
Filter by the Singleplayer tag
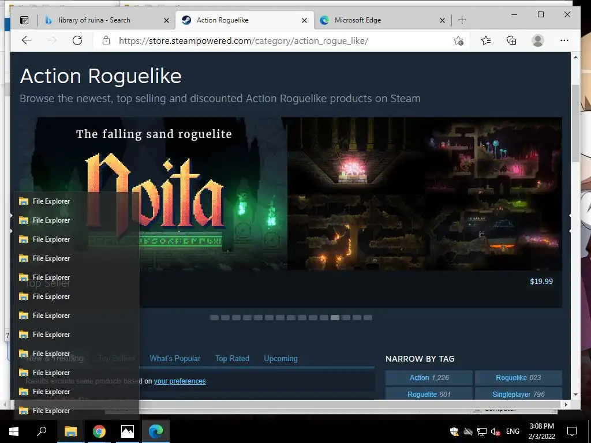click(x=518, y=394)
